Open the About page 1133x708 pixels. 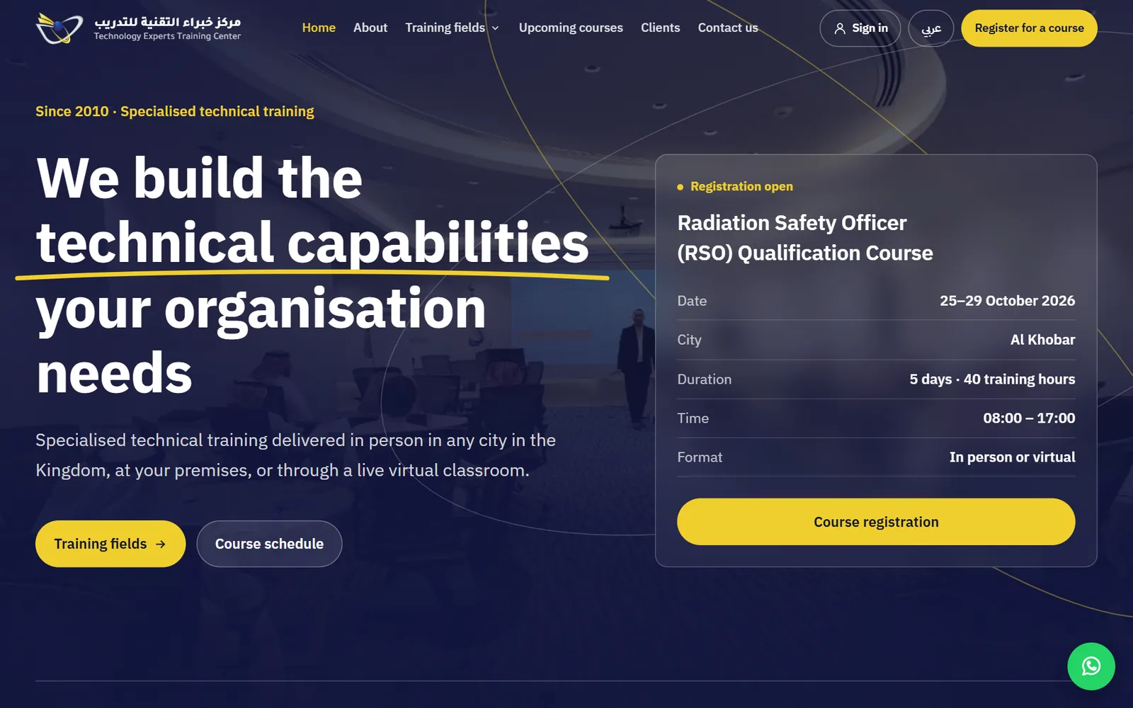click(x=370, y=28)
